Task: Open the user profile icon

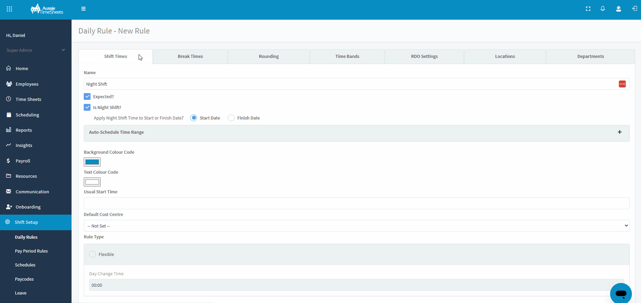Action: pos(619,9)
